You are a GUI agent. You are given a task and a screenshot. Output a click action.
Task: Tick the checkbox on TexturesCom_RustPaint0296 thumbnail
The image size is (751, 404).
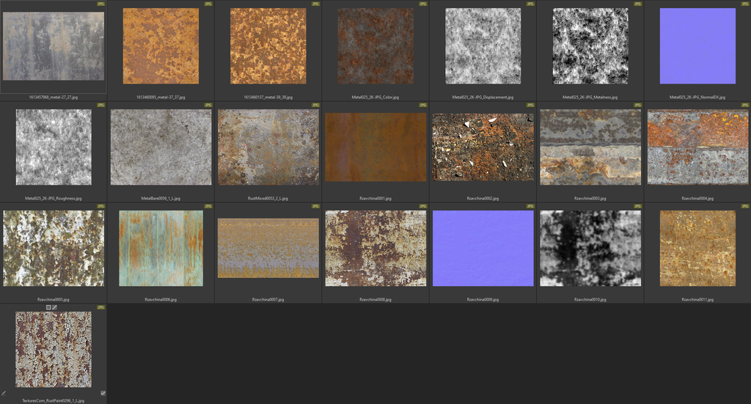[x=103, y=393]
